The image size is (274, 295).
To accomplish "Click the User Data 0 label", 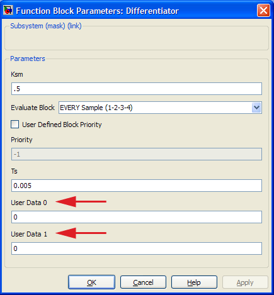I will (29, 203).
